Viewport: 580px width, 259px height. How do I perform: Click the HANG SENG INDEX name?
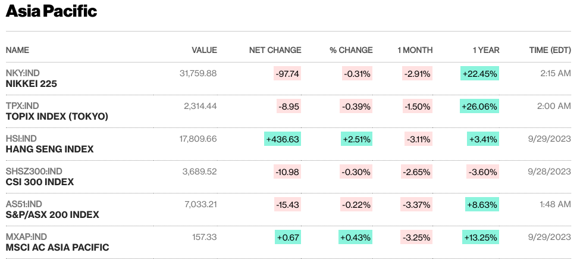click(49, 149)
